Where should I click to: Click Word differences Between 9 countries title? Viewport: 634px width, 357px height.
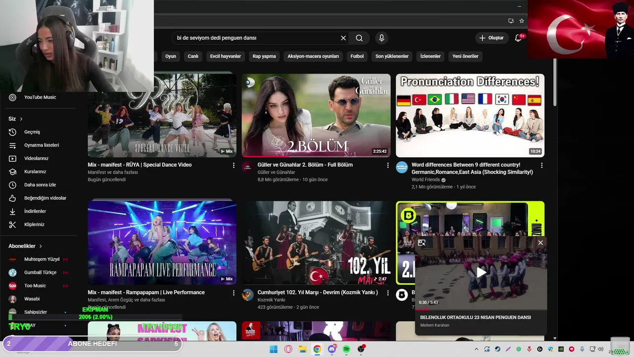point(472,169)
